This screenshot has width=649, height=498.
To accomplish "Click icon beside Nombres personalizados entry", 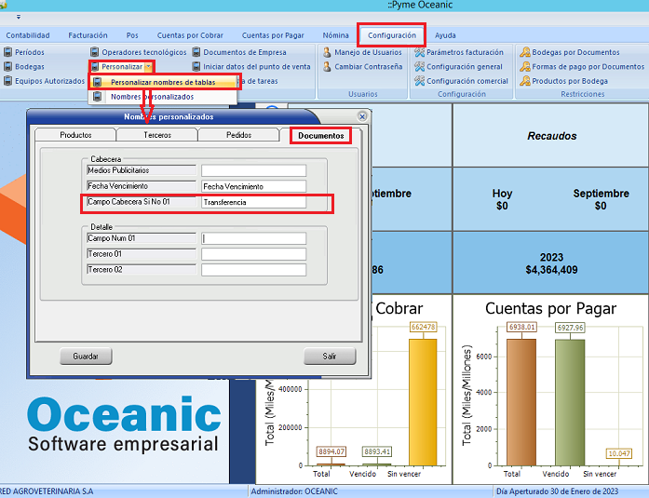I will 97,97.
